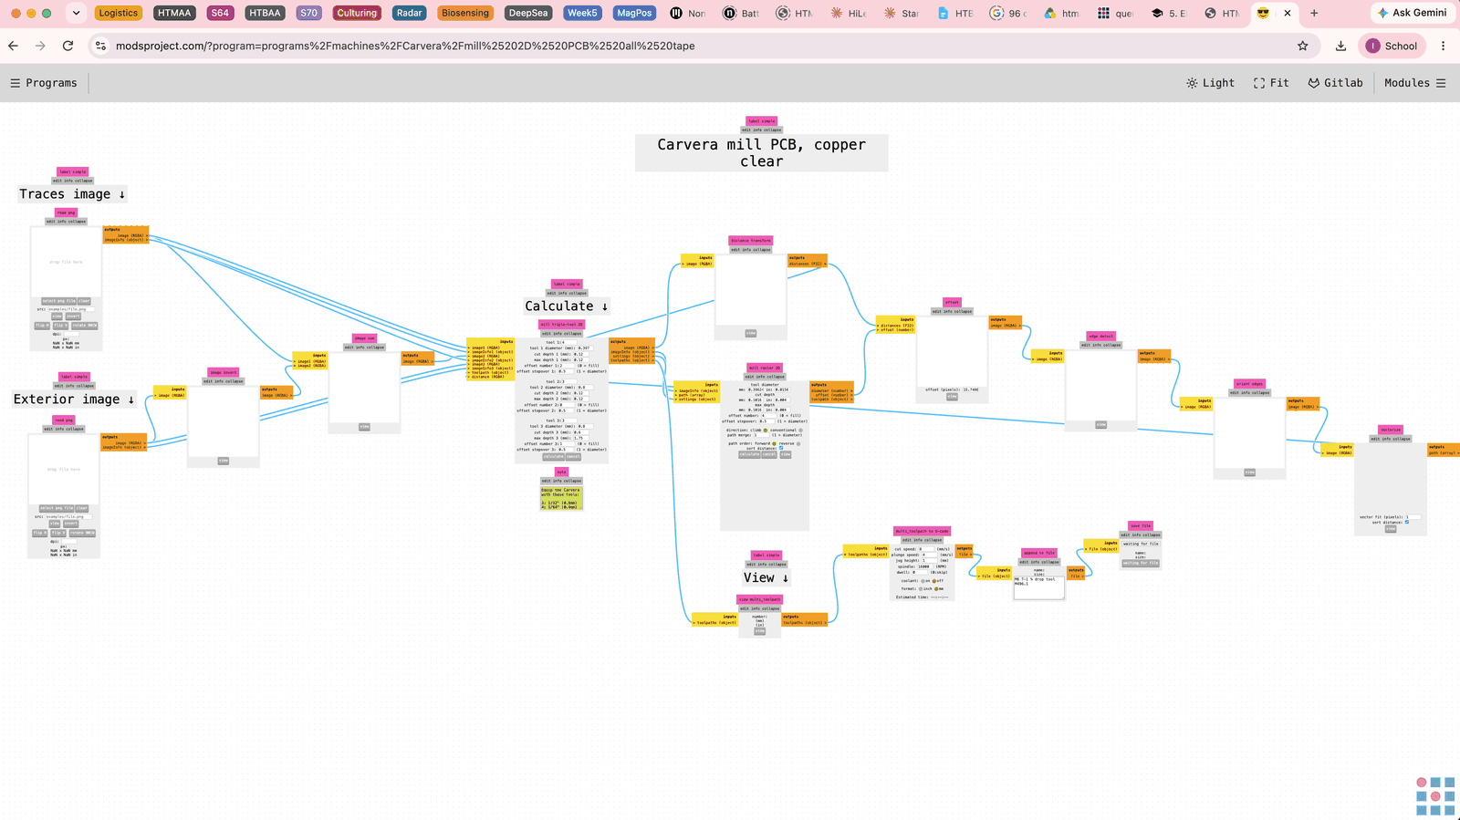
Task: Select forward path order radio
Action: click(774, 443)
